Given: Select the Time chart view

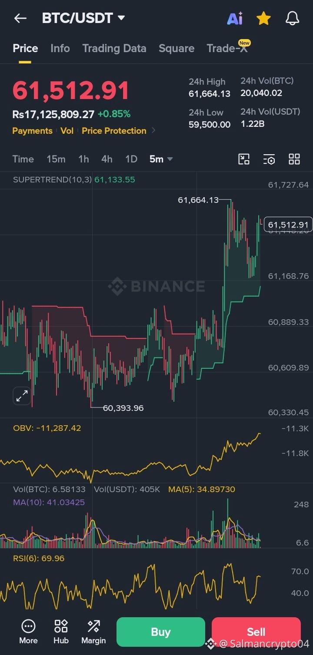Looking at the screenshot, I should (23, 159).
